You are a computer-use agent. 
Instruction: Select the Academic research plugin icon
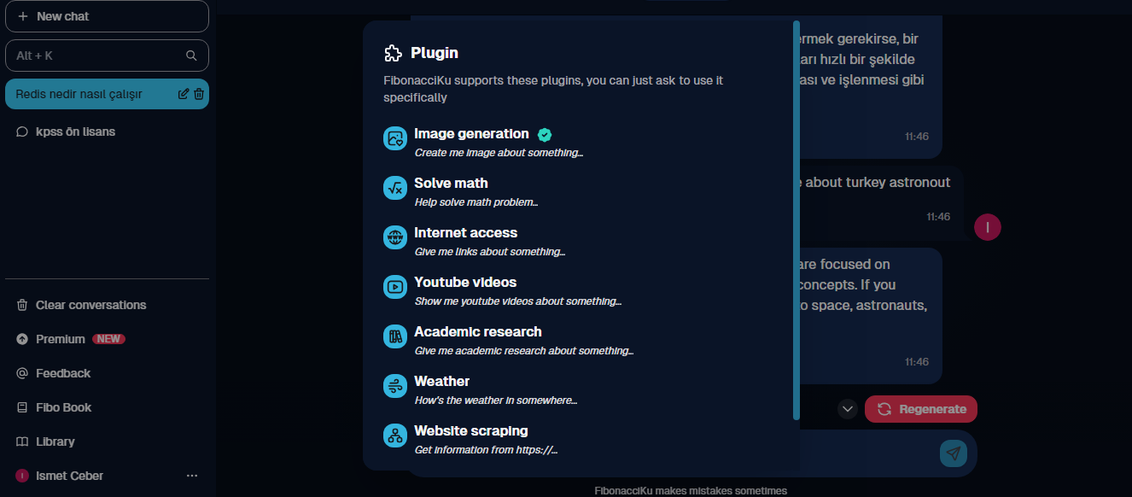395,336
